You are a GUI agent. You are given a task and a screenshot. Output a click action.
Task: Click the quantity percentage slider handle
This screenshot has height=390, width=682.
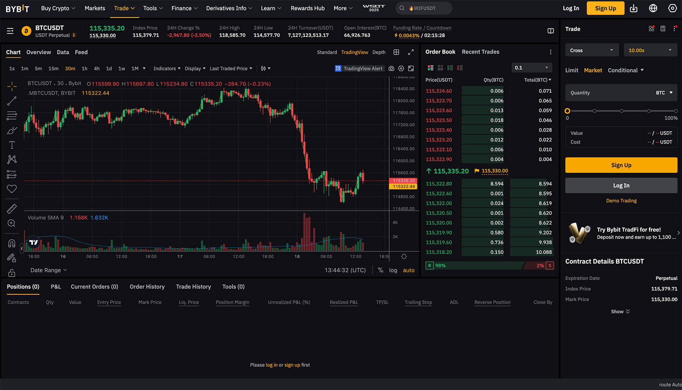click(567, 111)
